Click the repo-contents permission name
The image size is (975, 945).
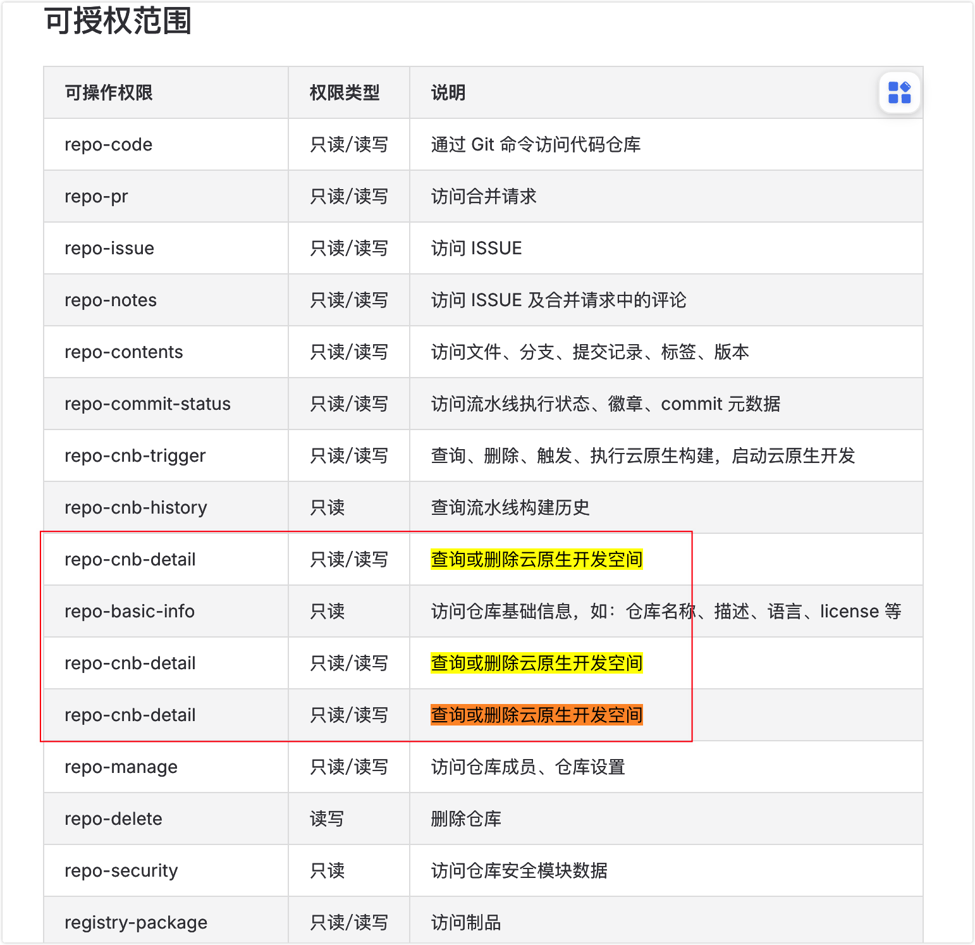(123, 352)
